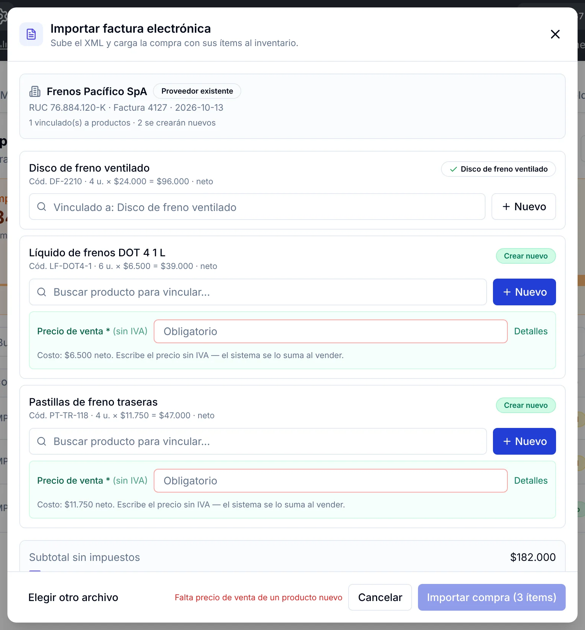Click Importar compra (3 ítems) button
Screen dimensions: 585x630
click(x=491, y=597)
